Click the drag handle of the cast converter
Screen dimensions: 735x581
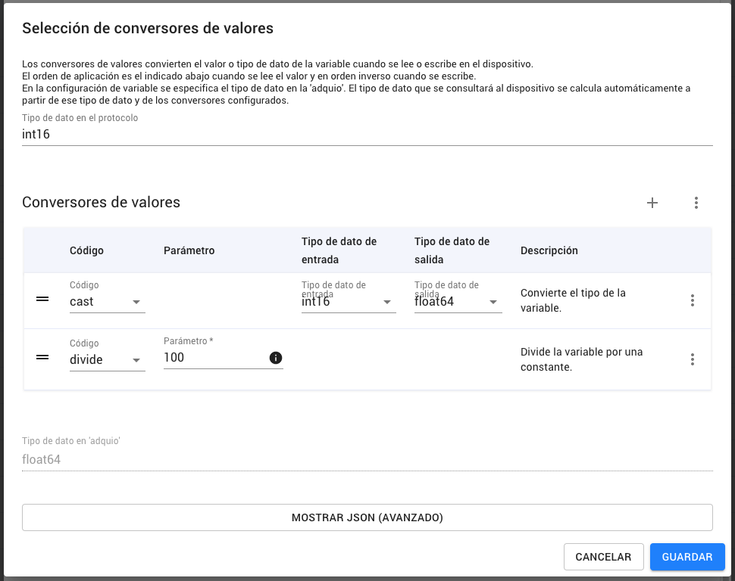click(43, 300)
